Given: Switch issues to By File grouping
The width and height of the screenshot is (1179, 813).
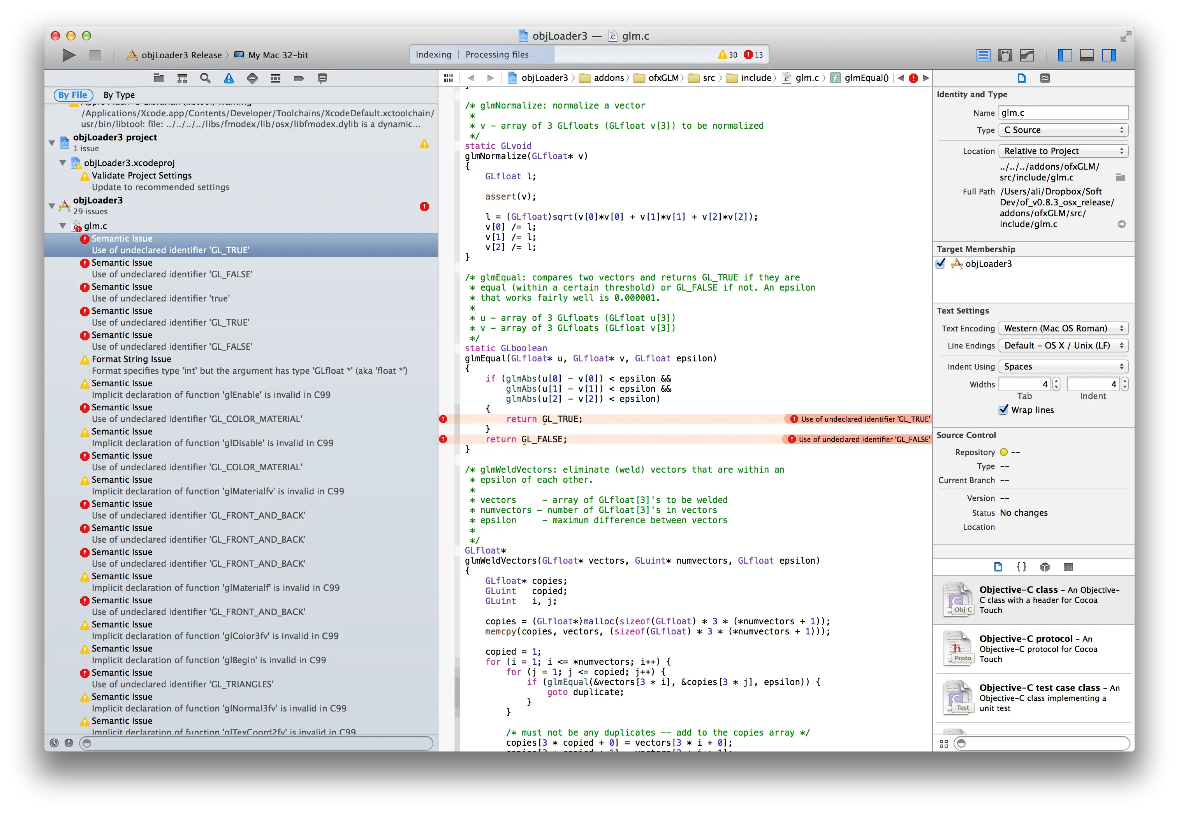Looking at the screenshot, I should click(73, 95).
